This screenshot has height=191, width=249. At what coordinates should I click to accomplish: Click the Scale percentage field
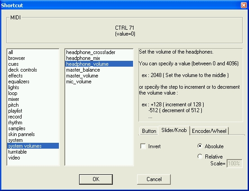point(234,164)
